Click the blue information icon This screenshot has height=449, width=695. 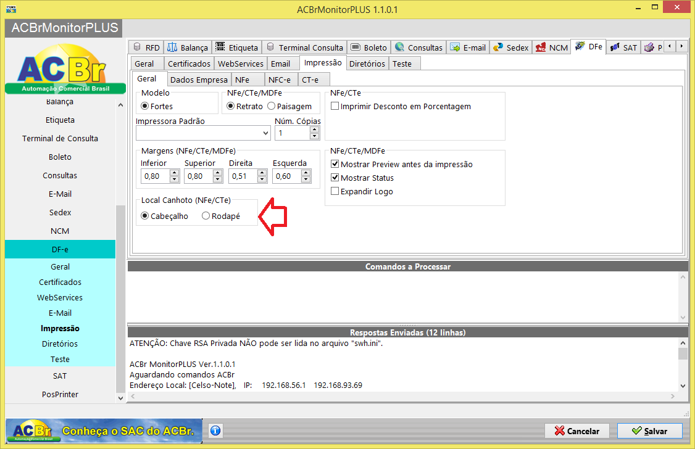tap(216, 430)
